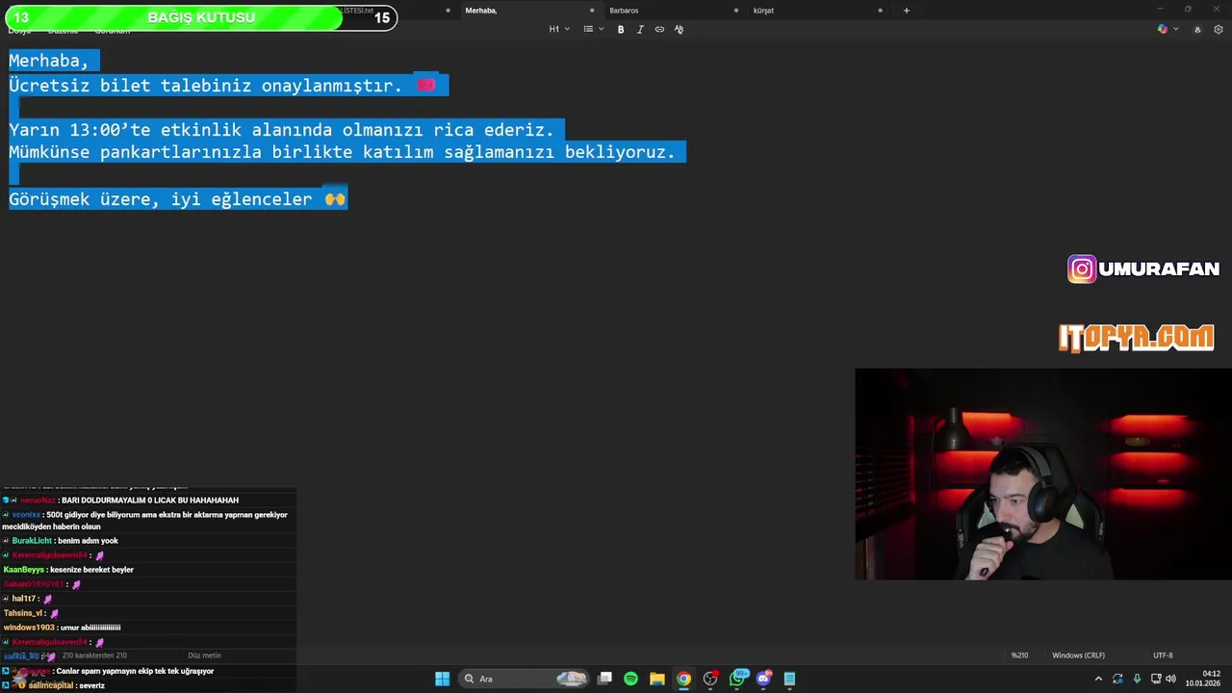Screen dimensions: 1232x693
Task: Open the H1 heading dropdown
Action: coord(559,29)
